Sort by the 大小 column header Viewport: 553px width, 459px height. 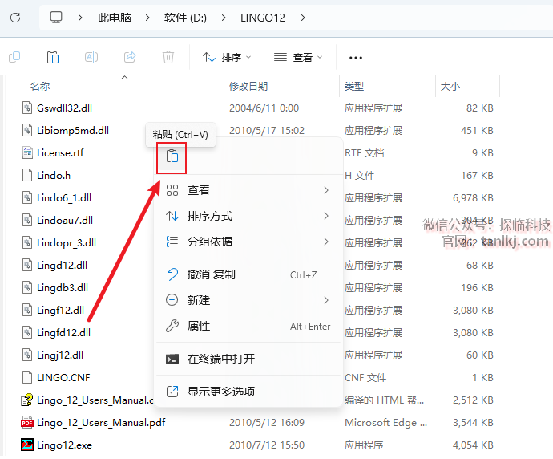[x=450, y=86]
